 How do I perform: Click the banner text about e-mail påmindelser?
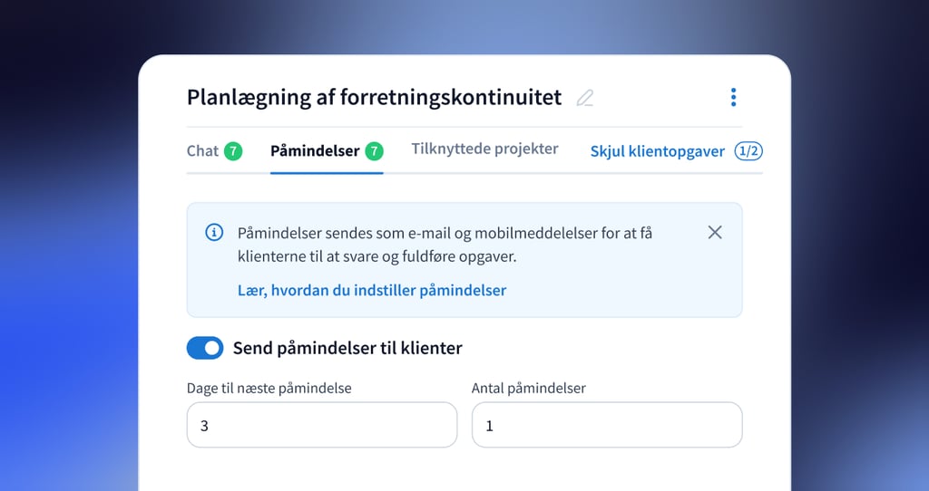coord(445,245)
